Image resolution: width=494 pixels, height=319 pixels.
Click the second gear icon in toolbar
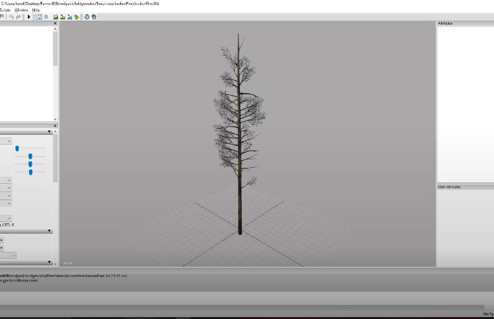pos(94,17)
